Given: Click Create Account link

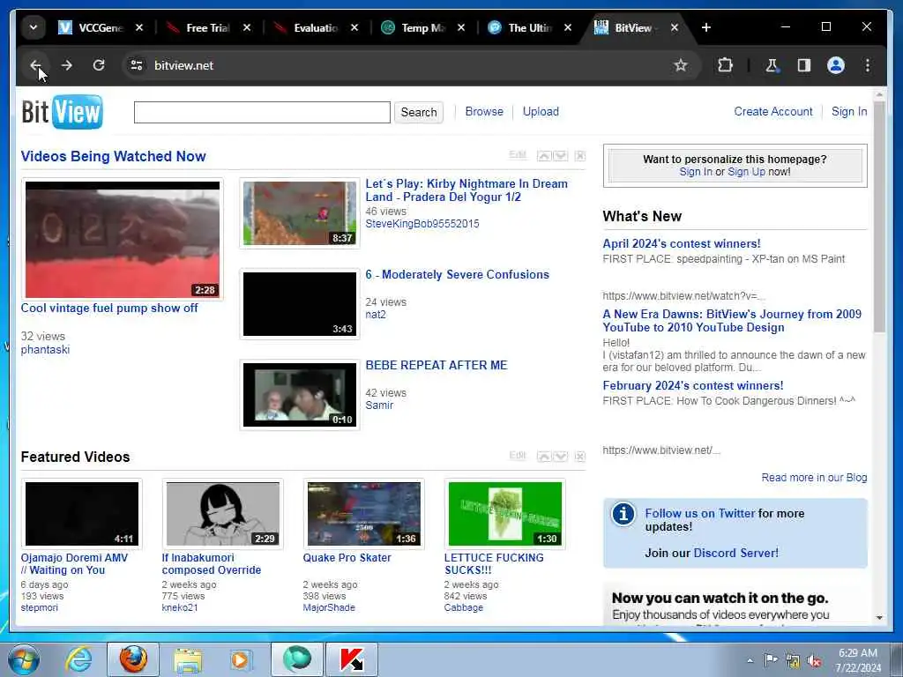Looking at the screenshot, I should click(x=772, y=112).
